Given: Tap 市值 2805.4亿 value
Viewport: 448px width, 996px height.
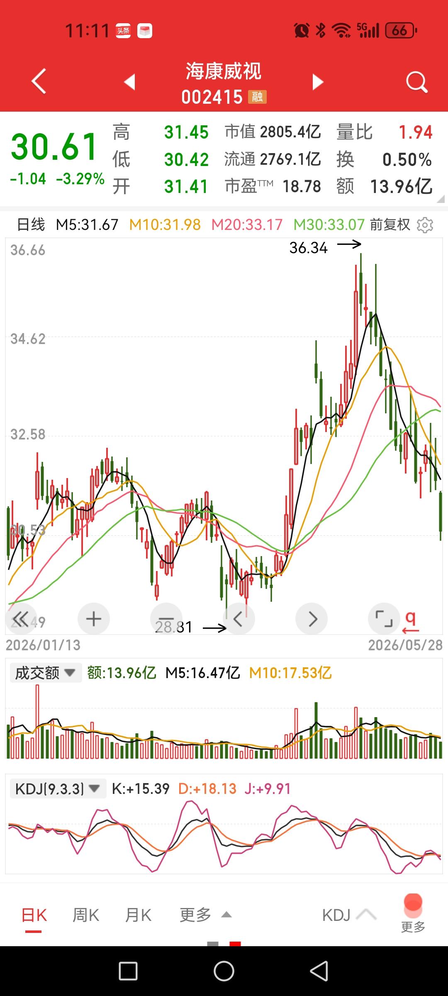Looking at the screenshot, I should pos(273,132).
